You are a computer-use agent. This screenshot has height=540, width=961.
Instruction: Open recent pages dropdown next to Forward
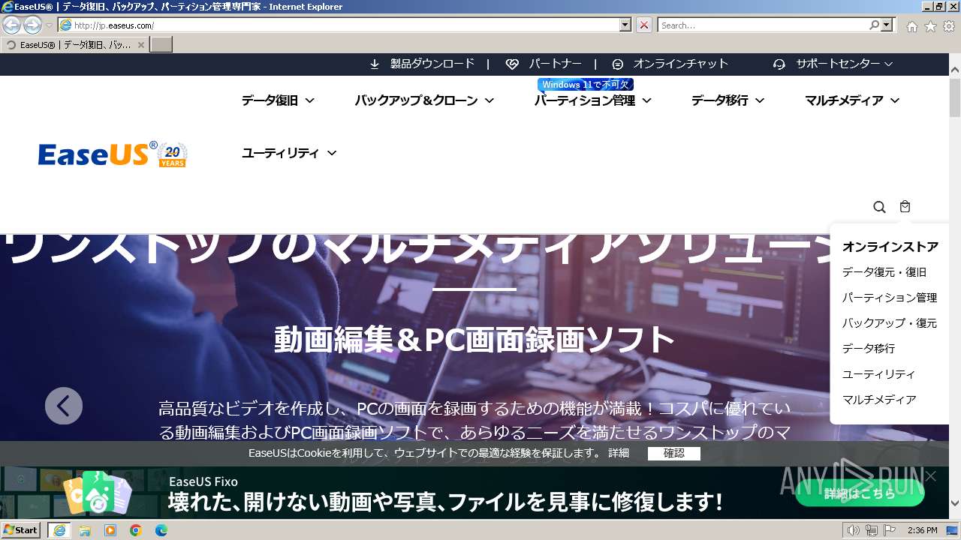tap(49, 25)
